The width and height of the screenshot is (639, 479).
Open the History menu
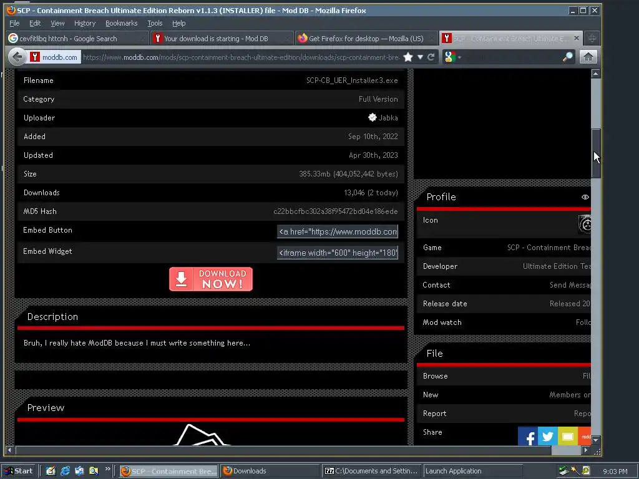tap(85, 23)
